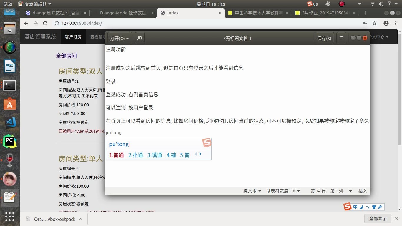The image size is (402, 226).
Task: Open the 打开(O) dropdown in gedit
Action: 120,38
